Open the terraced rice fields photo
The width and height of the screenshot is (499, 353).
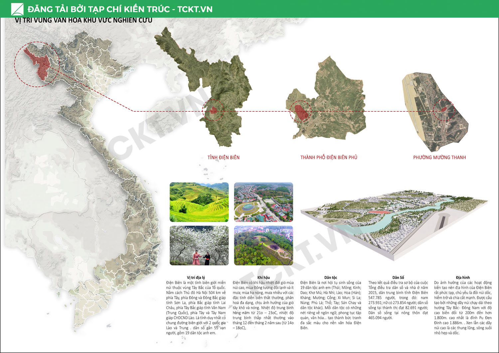point(199,202)
